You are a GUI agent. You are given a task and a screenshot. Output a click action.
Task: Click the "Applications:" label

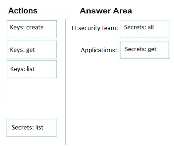(99, 50)
